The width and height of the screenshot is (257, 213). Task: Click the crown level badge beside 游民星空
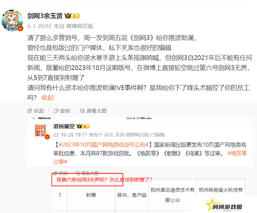[x=83, y=126]
